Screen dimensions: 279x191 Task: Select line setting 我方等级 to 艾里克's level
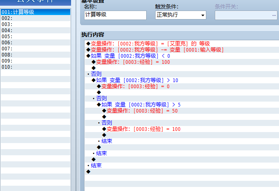point(182,43)
